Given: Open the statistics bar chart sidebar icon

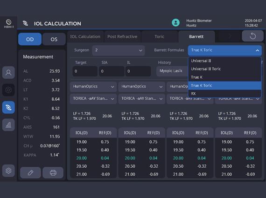Looking at the screenshot, I should [x=8, y=125].
